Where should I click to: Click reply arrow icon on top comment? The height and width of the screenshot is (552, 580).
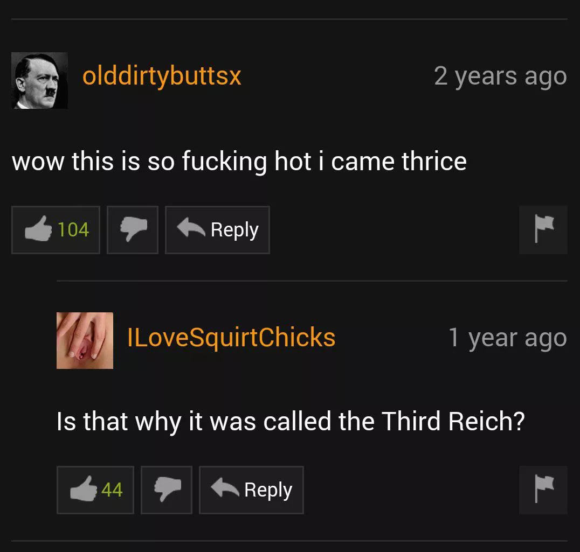191,228
